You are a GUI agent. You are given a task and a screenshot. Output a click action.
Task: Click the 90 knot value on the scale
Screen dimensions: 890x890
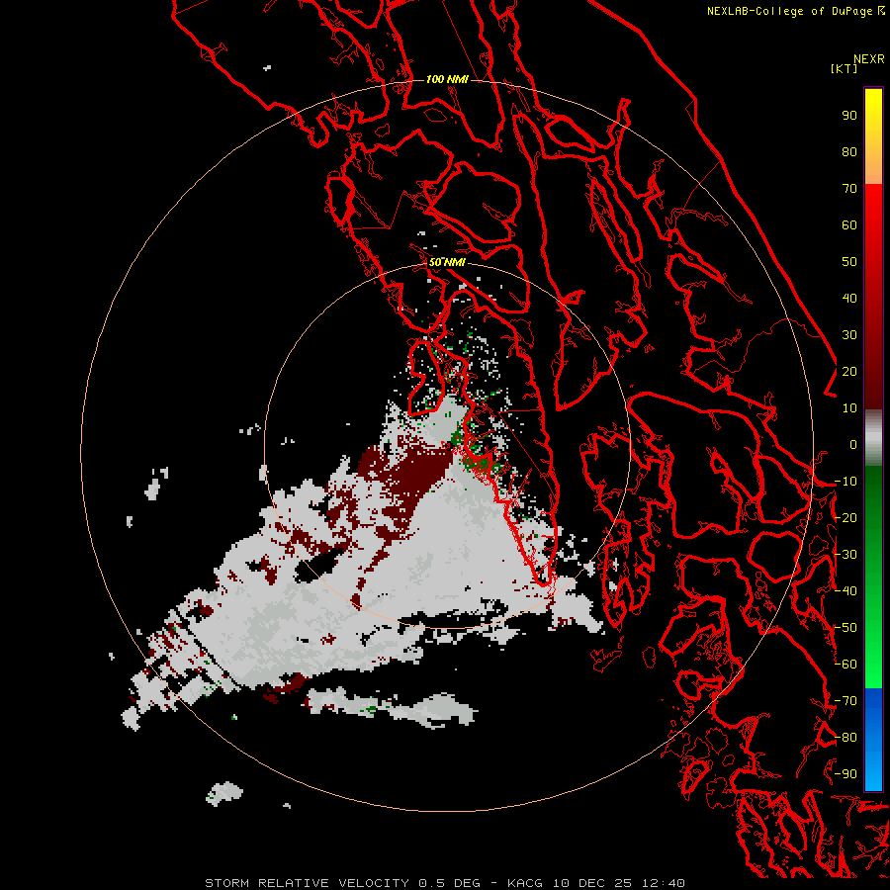click(x=849, y=116)
